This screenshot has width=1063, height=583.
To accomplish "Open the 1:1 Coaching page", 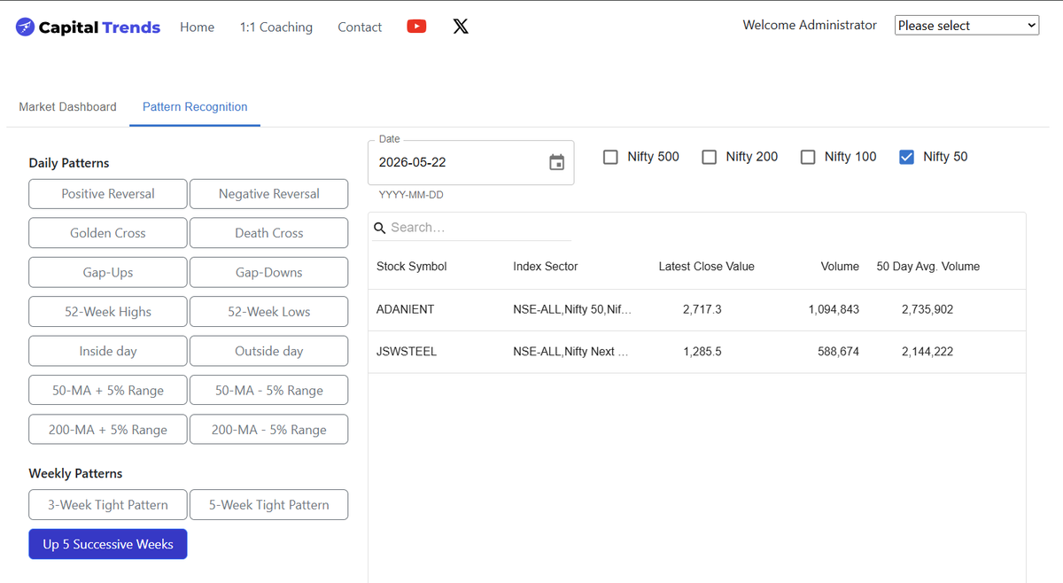I will pyautogui.click(x=276, y=27).
